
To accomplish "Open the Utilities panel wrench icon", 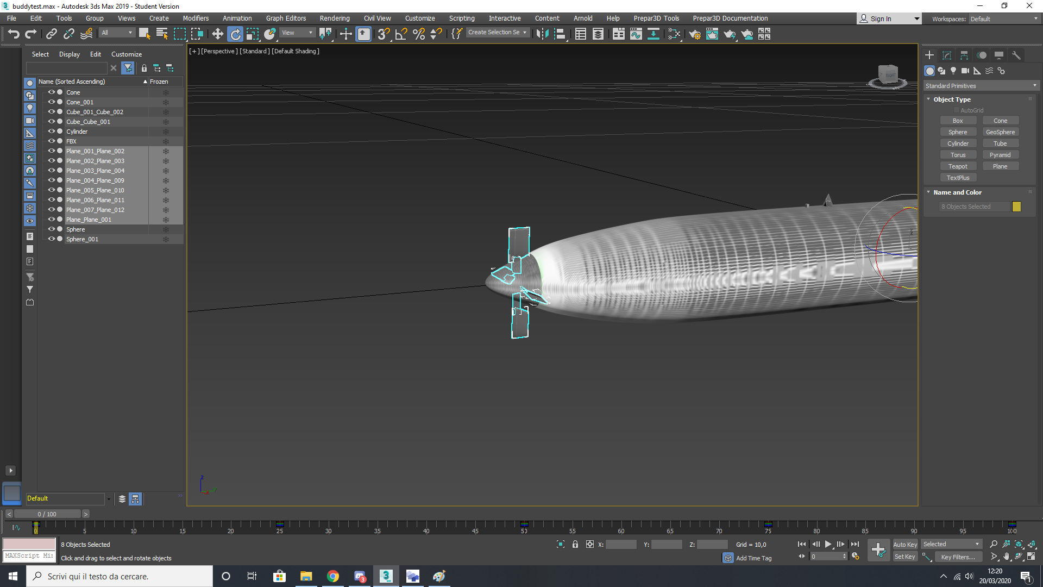I will pos(1016,55).
